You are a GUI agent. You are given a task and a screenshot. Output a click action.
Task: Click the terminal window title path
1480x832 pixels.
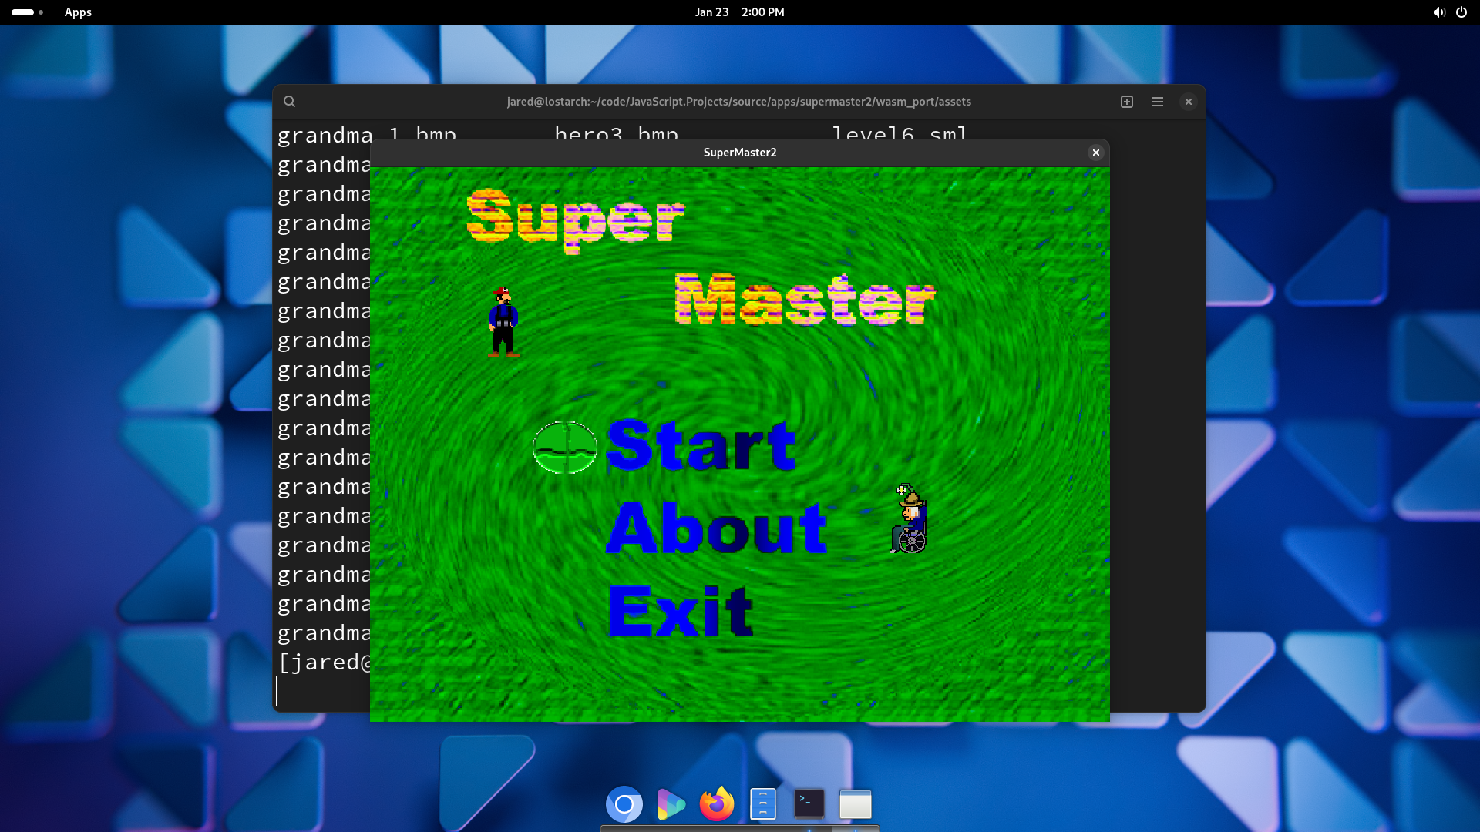coord(738,102)
